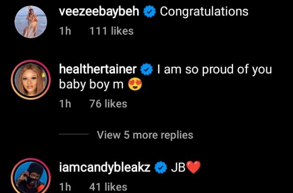Tap the red heart emoji after JB
This screenshot has height=193, width=293.
coord(194,168)
